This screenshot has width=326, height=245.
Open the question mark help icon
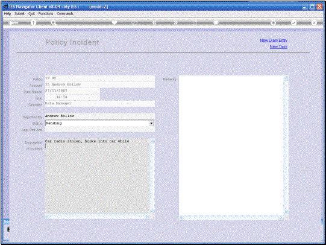click(33, 23)
